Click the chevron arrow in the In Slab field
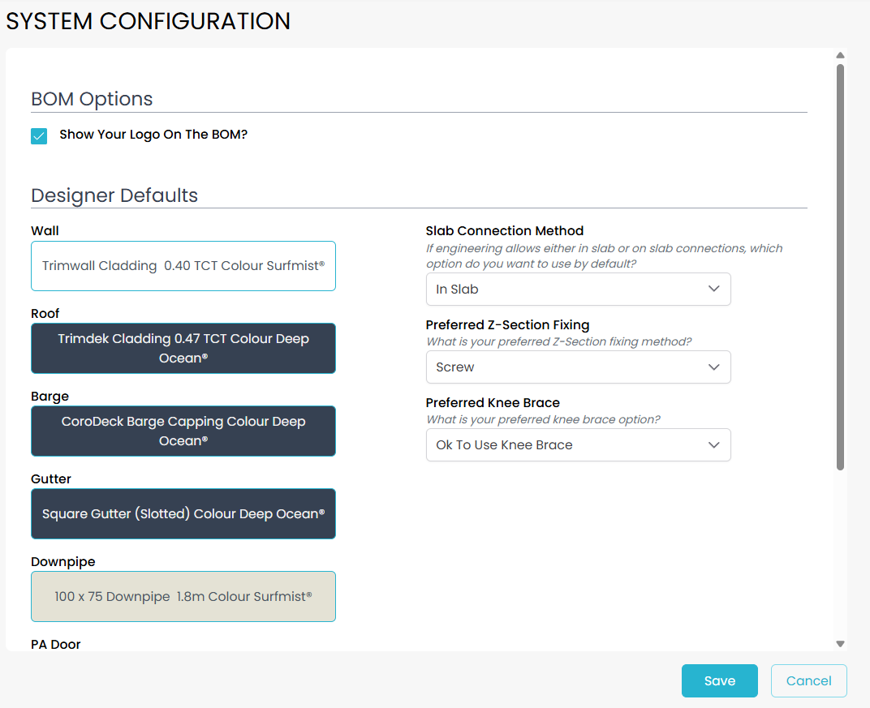The height and width of the screenshot is (708, 870). click(714, 290)
